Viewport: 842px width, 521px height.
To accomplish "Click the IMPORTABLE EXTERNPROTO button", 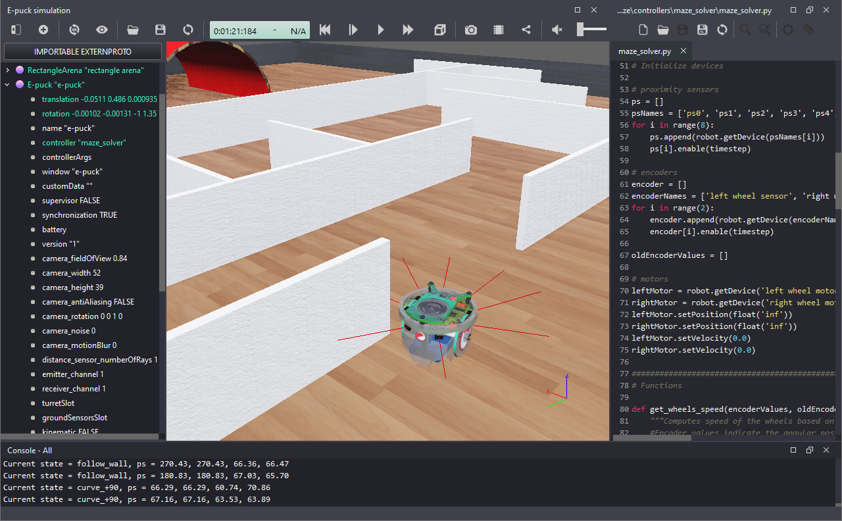I will coord(82,51).
